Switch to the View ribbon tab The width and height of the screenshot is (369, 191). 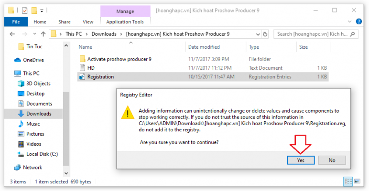(88, 21)
